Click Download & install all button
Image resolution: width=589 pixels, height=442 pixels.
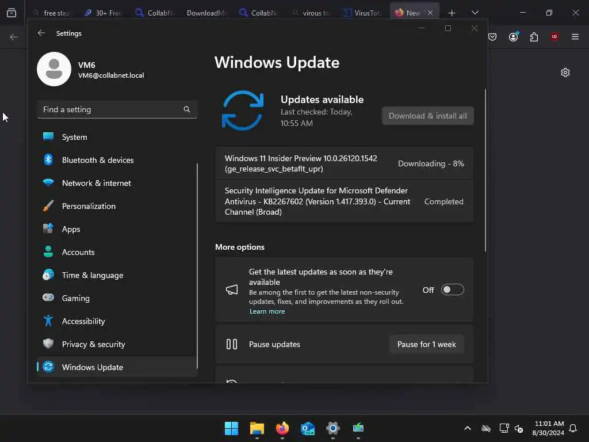coord(428,116)
